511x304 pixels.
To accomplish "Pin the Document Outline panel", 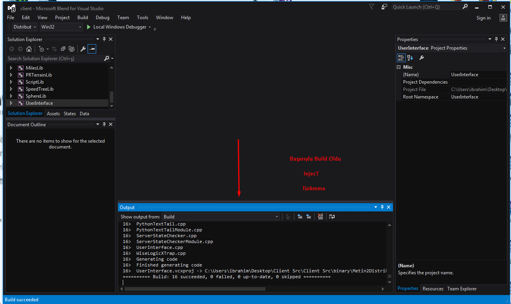I will coord(104,124).
